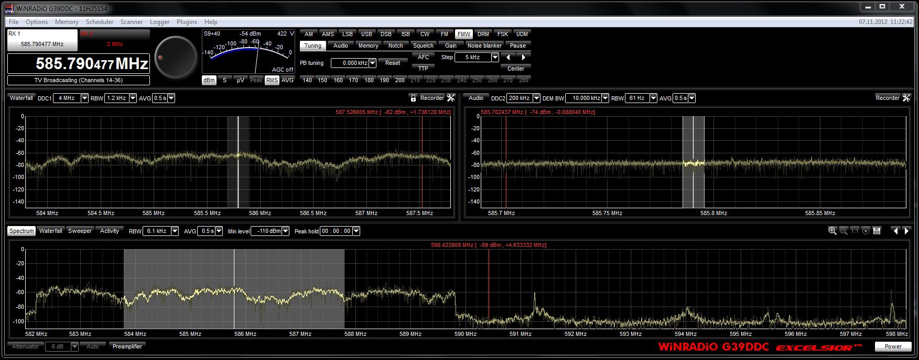
Task: Open the Peak hold dropdown
Action: (356, 231)
